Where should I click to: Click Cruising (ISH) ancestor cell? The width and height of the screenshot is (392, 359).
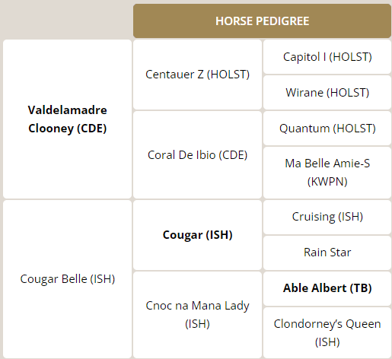(327, 217)
